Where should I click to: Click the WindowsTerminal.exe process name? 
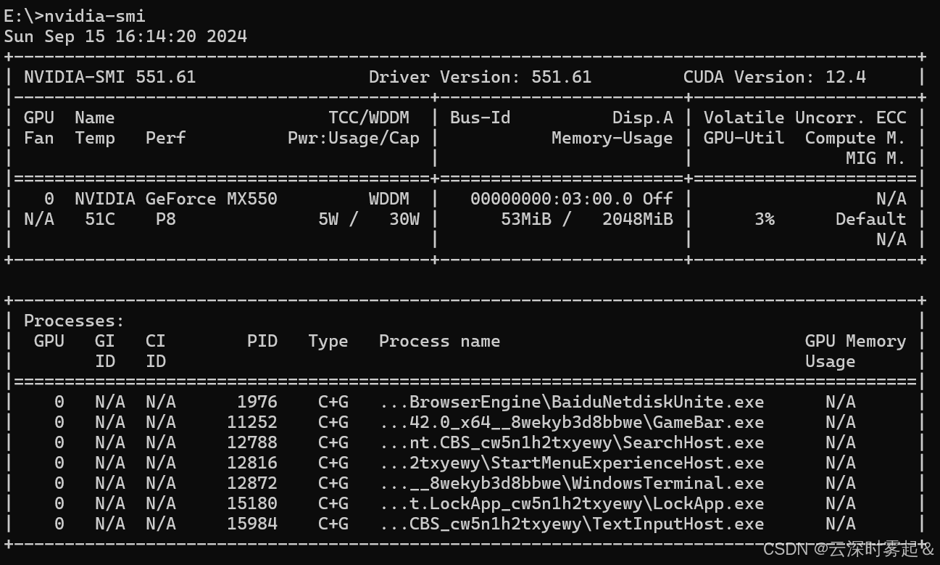[x=572, y=483]
